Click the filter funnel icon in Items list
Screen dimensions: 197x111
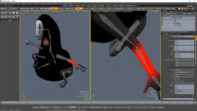[x=195, y=14]
